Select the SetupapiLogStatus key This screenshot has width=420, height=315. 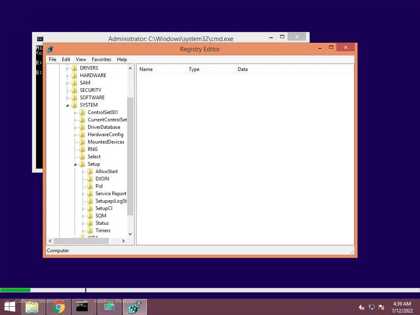111,201
